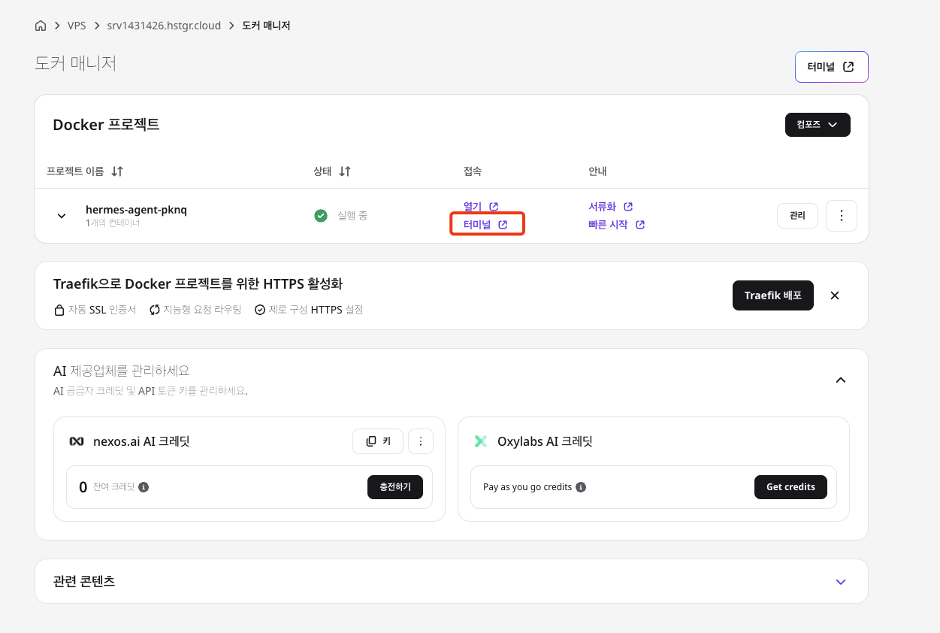
Task: Click the Get credits button
Action: pos(790,487)
